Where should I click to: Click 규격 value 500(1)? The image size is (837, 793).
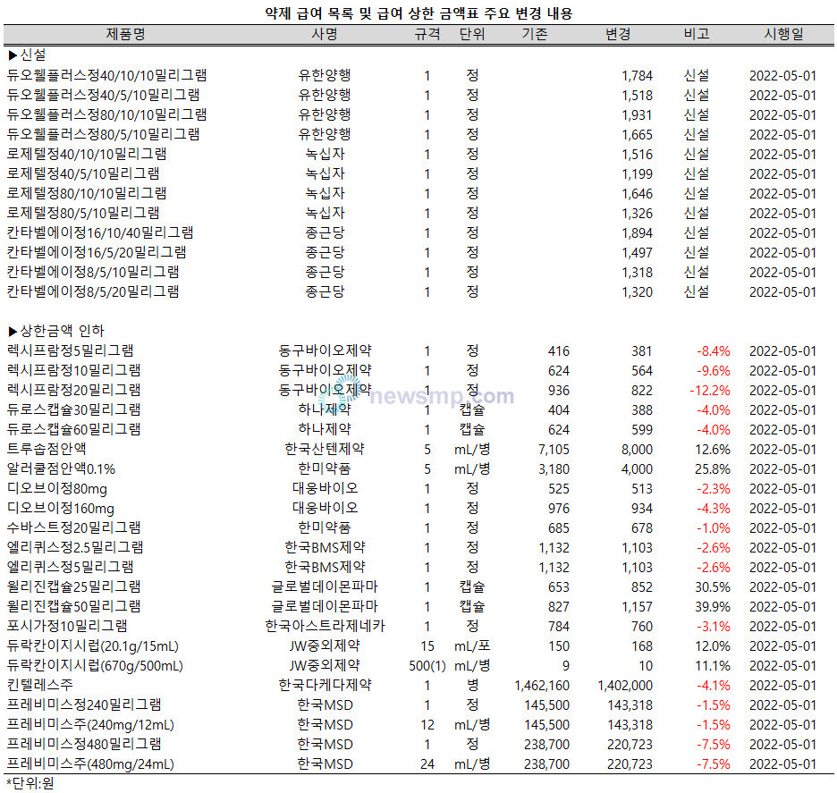pyautogui.click(x=427, y=665)
